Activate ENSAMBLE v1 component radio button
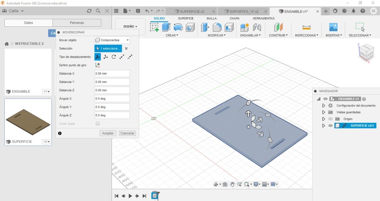 (364, 99)
